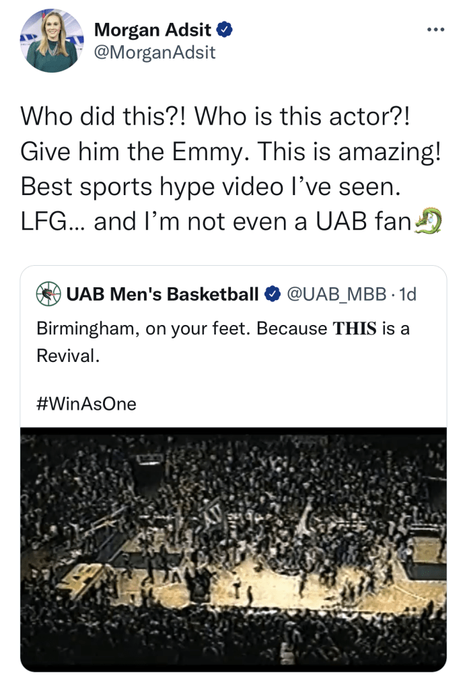
Task: Open the @MorganAdsit handle
Action: [x=155, y=52]
